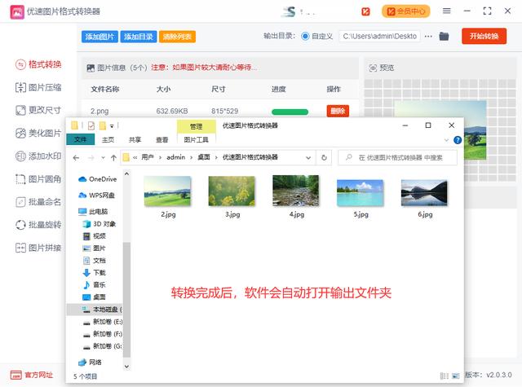Expand Explorer ribbon chevron
The height and width of the screenshot is (387, 522).
(446, 140)
